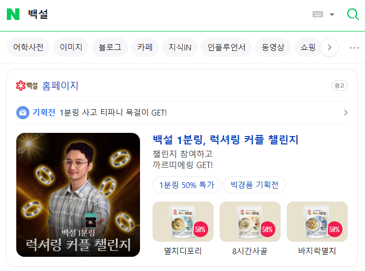The height and width of the screenshot is (271, 365).
Task: Open the 멸치디포리 product thumbnail
Action: pos(183,222)
